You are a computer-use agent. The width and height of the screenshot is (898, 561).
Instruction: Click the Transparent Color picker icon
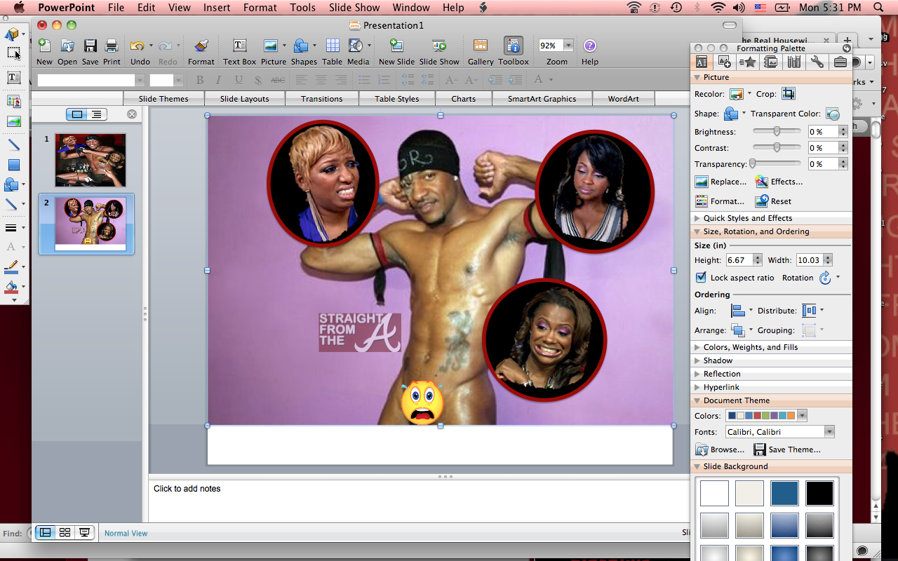click(833, 114)
